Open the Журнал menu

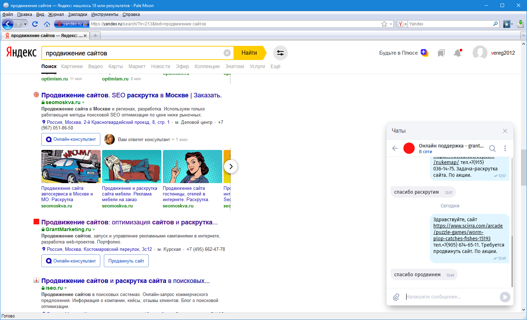coord(56,14)
